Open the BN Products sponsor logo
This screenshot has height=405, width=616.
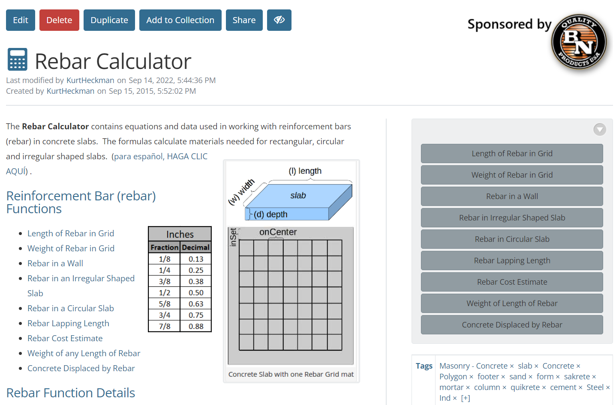coord(579,42)
